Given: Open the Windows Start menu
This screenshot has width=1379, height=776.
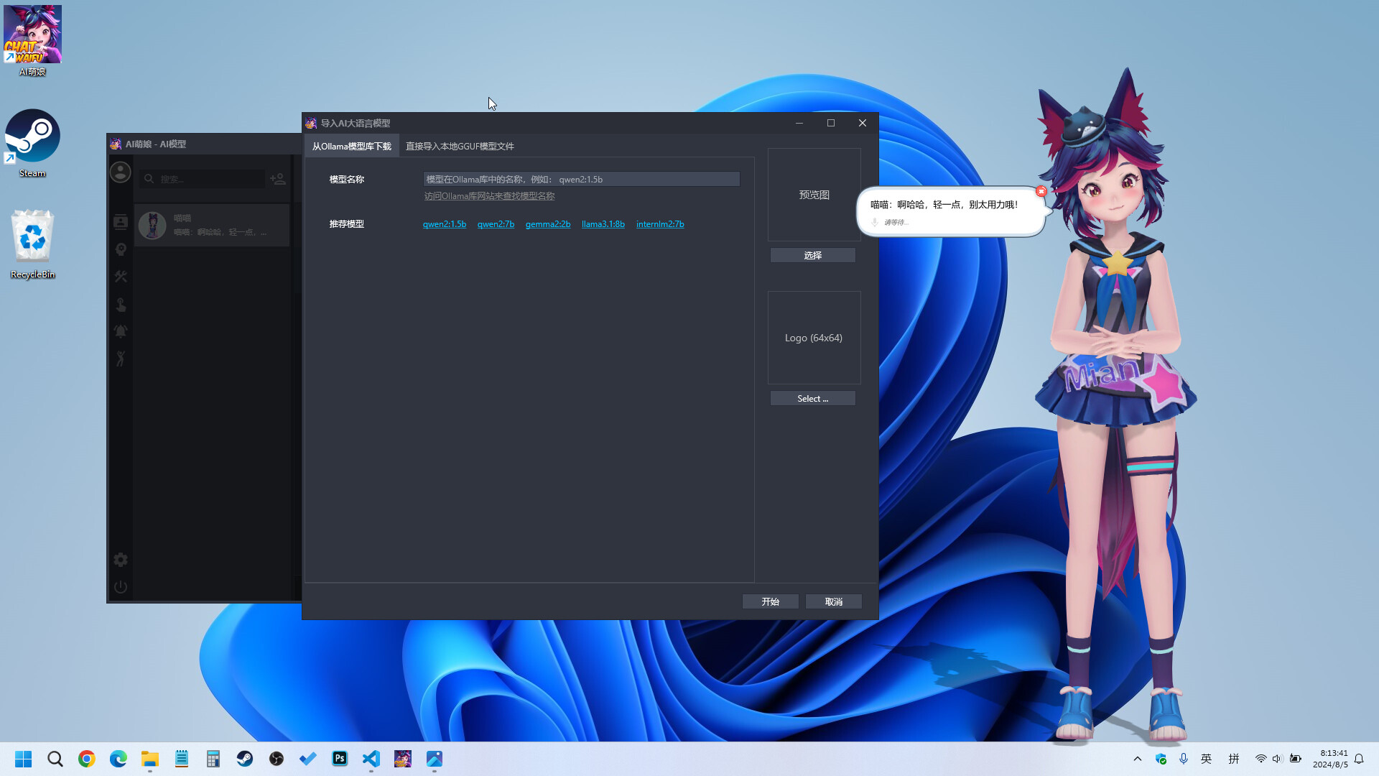Looking at the screenshot, I should point(23,759).
